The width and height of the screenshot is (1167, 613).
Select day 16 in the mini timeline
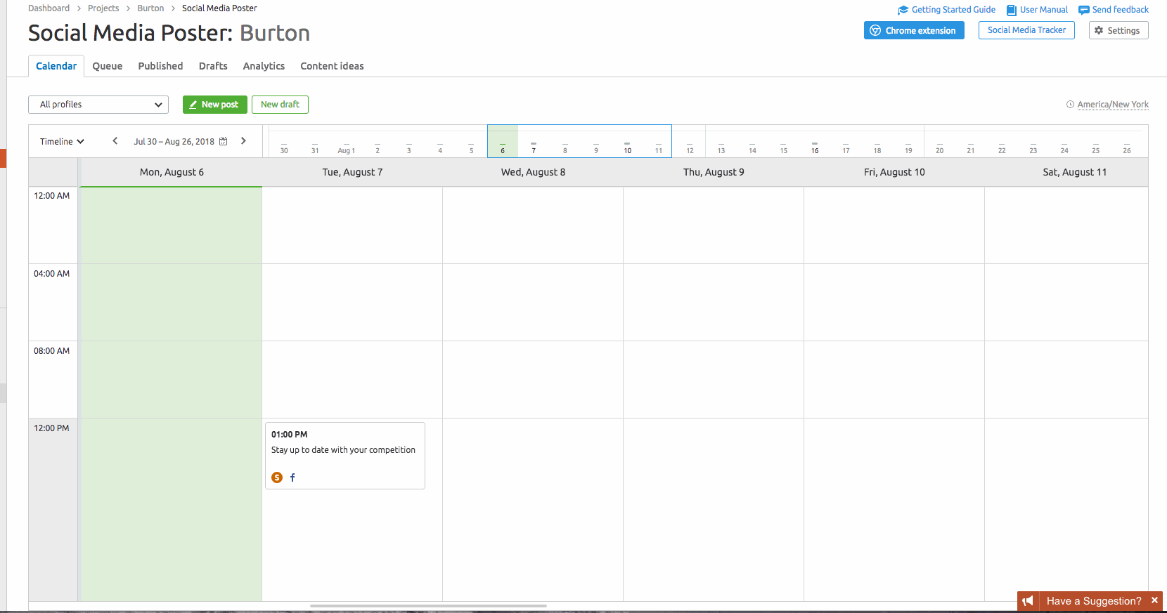click(x=815, y=148)
